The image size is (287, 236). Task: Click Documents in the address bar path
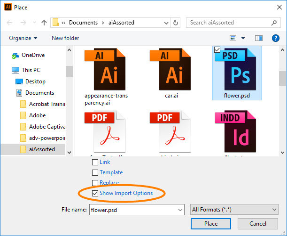click(x=83, y=23)
